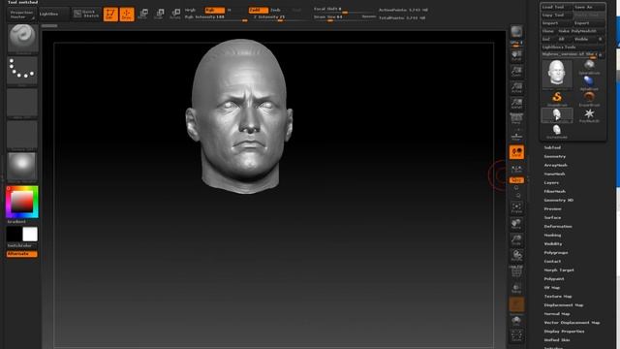Image resolution: width=620 pixels, height=349 pixels.
Task: Click the Save As button
Action: click(589, 7)
